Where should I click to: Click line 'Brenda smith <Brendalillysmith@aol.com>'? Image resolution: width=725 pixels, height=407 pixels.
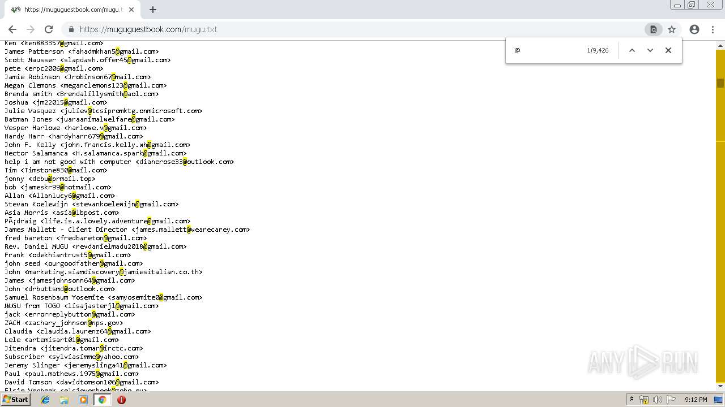pyautogui.click(x=82, y=94)
